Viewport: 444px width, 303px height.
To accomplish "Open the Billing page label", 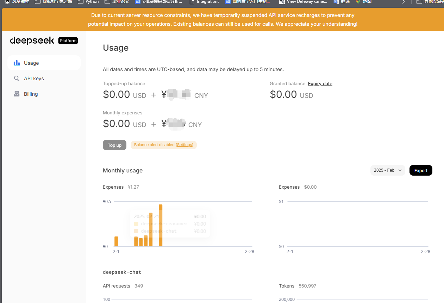I will click(31, 94).
